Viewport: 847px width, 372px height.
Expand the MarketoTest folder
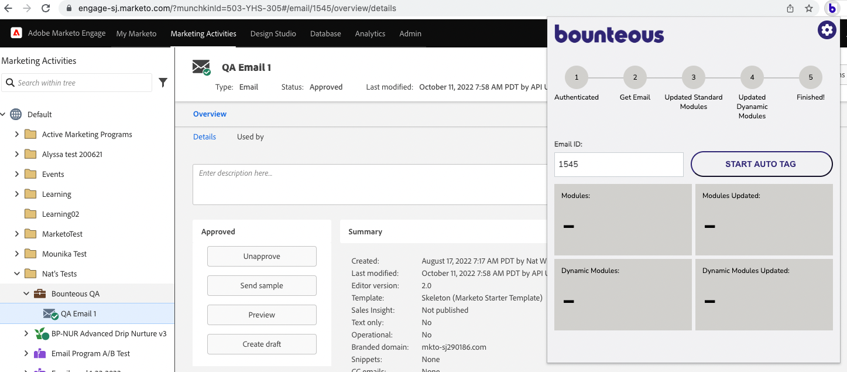click(16, 234)
